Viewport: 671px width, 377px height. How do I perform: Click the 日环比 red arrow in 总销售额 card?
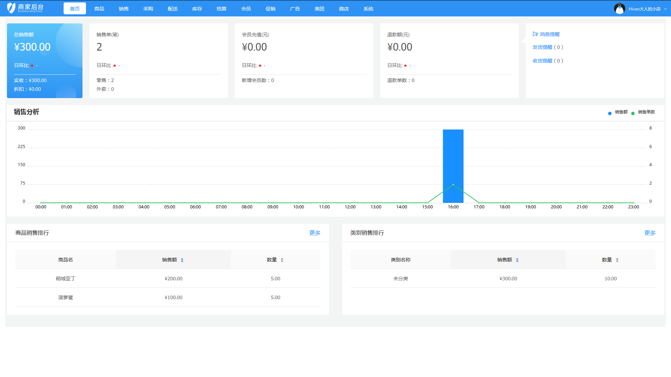[32, 65]
